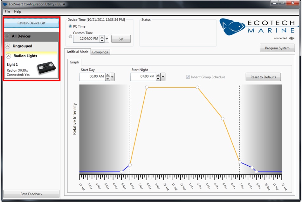
Task: Collapse the Ungrouped section chevron
Action: tap(8, 46)
